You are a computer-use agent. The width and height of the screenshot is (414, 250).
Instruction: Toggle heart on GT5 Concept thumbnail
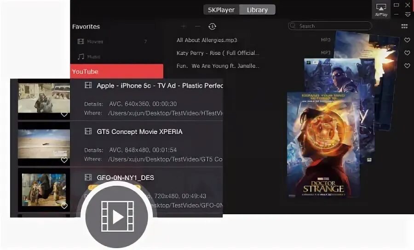[x=64, y=160]
